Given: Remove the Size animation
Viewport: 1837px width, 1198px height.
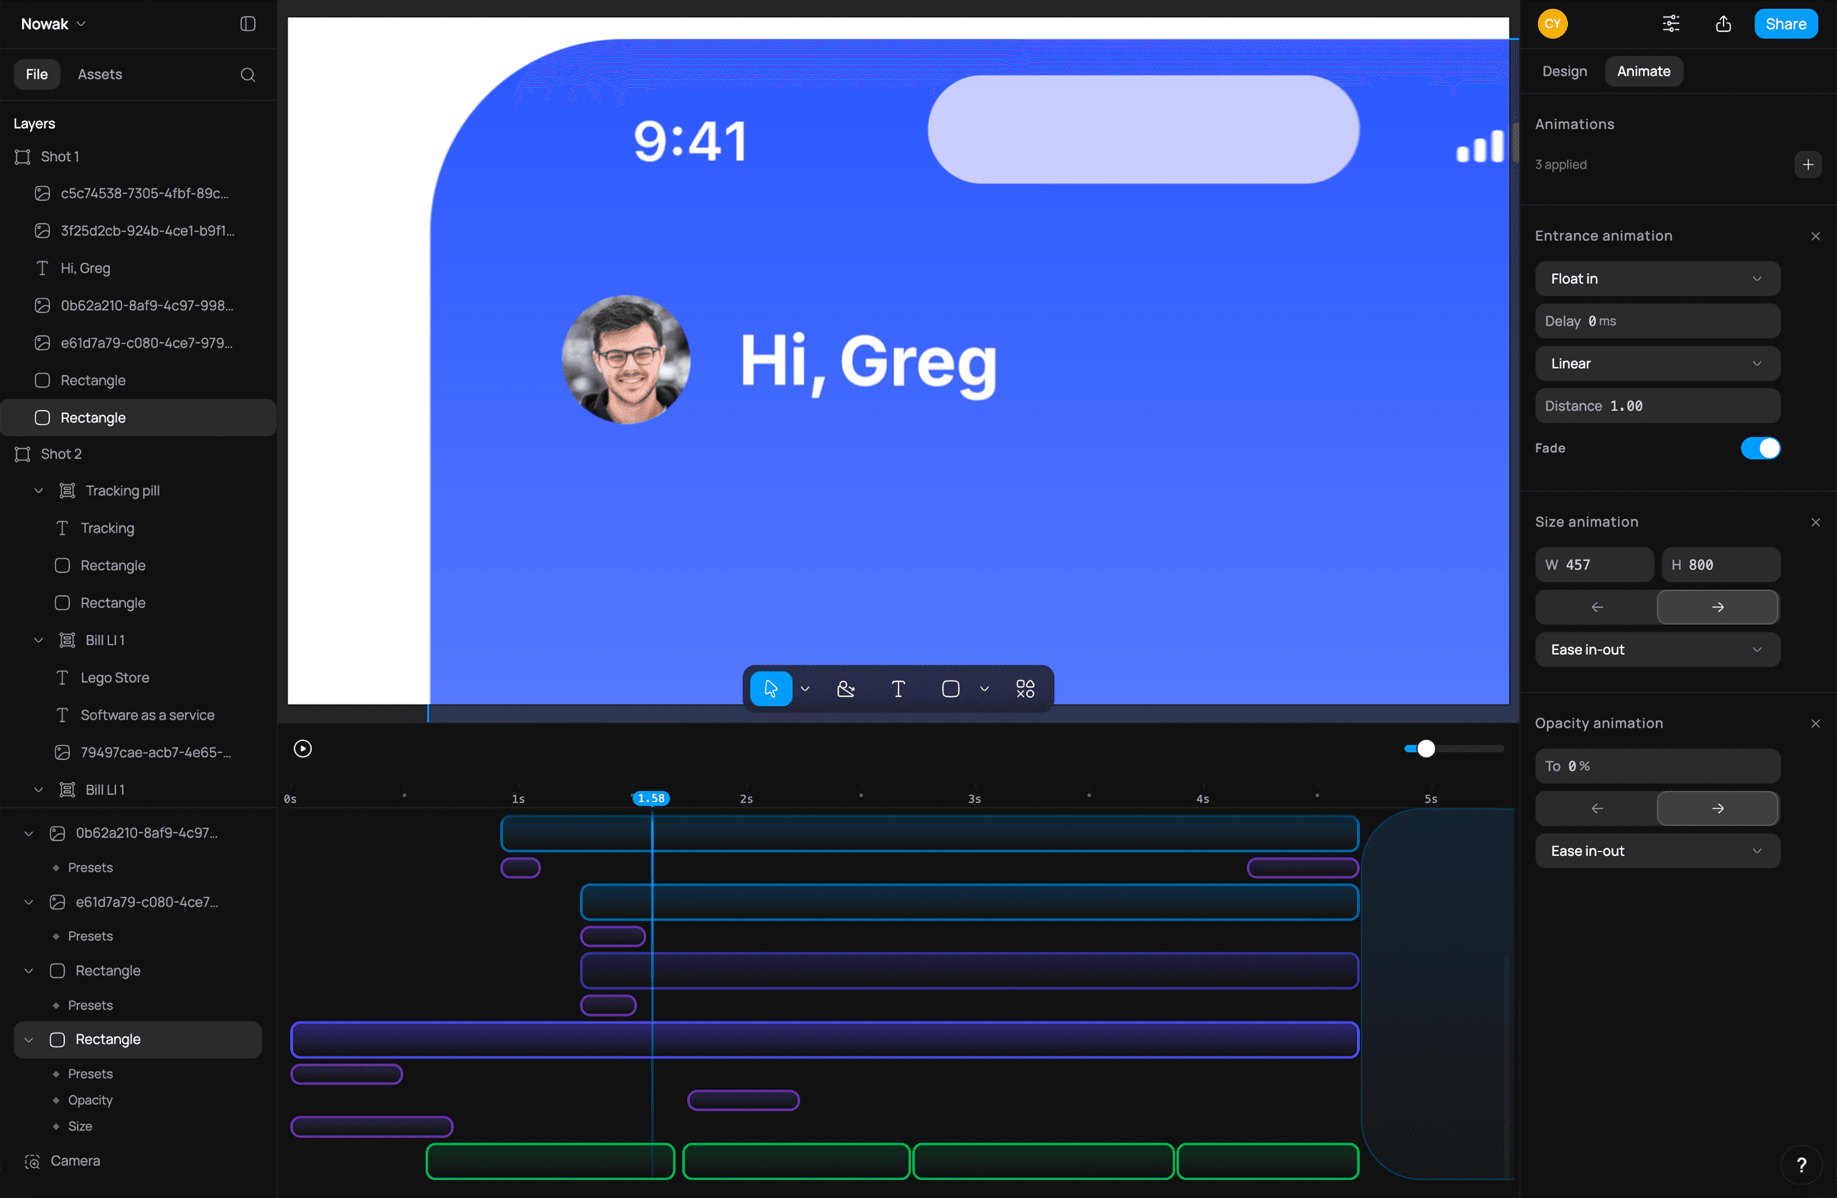Looking at the screenshot, I should [x=1815, y=522].
